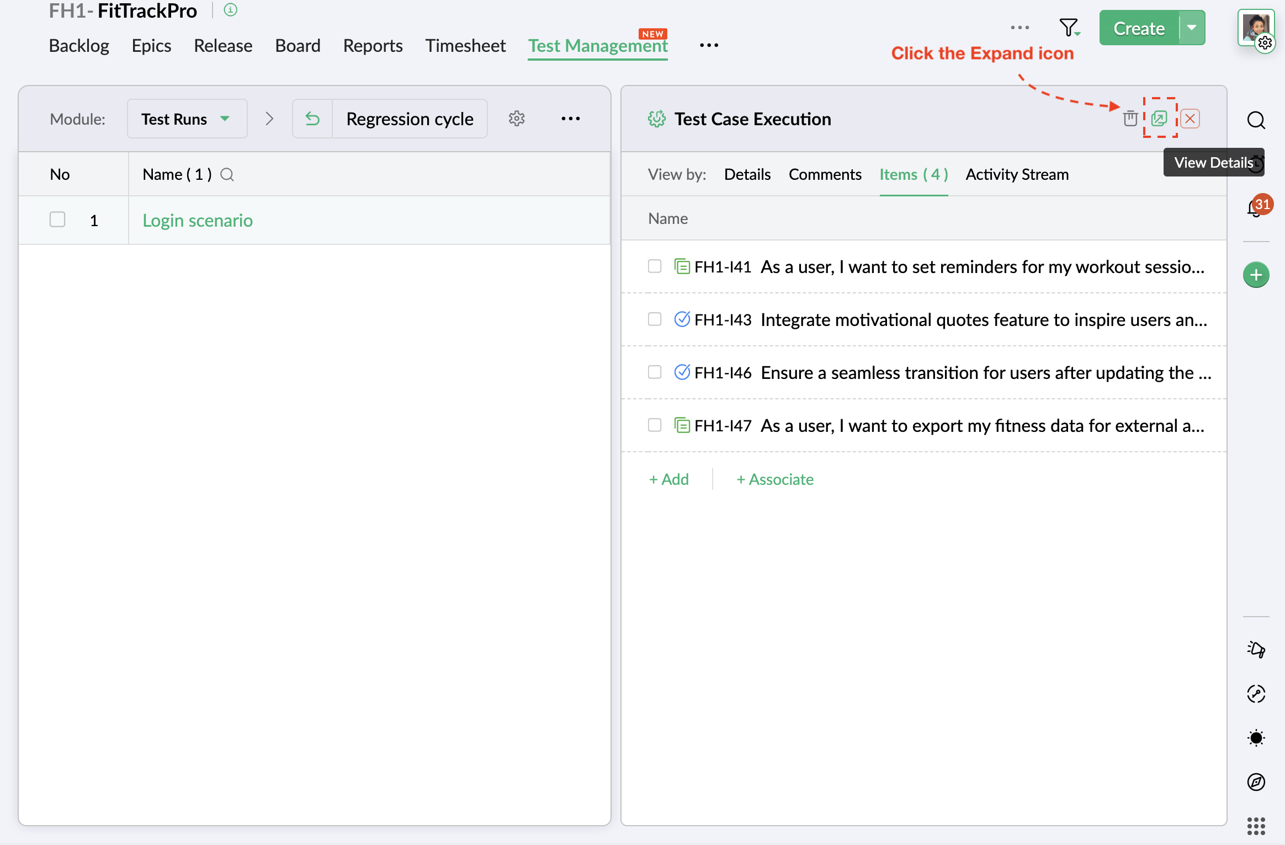Open the Login scenario link
Viewport: 1285px width, 845px height.
[x=198, y=221]
